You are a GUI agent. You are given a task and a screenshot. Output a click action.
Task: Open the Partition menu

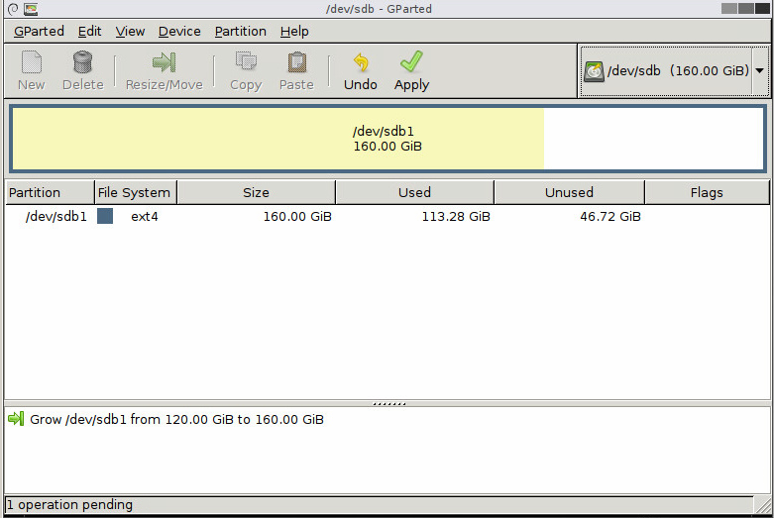240,31
